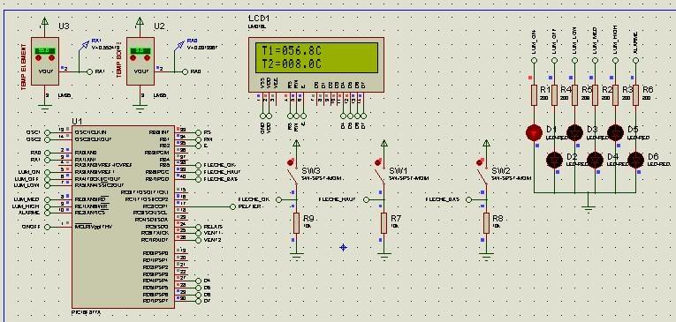This screenshot has width=676, height=322.
Task: Select resistor R8 below SW2
Action: coord(486,223)
